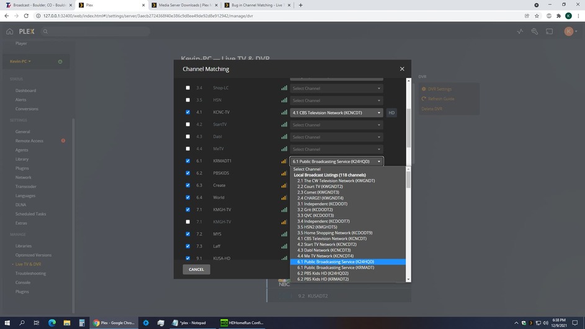Open settings wrench icon in Plex header

tap(534, 32)
